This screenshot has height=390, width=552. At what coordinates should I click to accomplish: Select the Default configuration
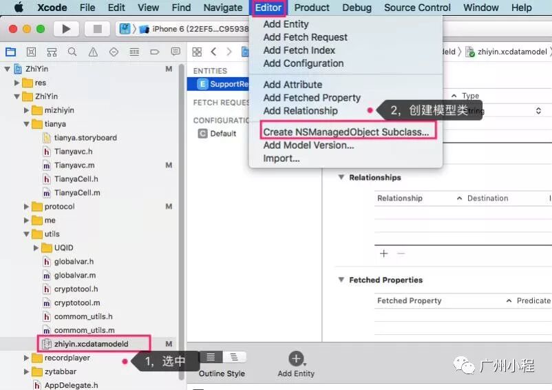223,134
